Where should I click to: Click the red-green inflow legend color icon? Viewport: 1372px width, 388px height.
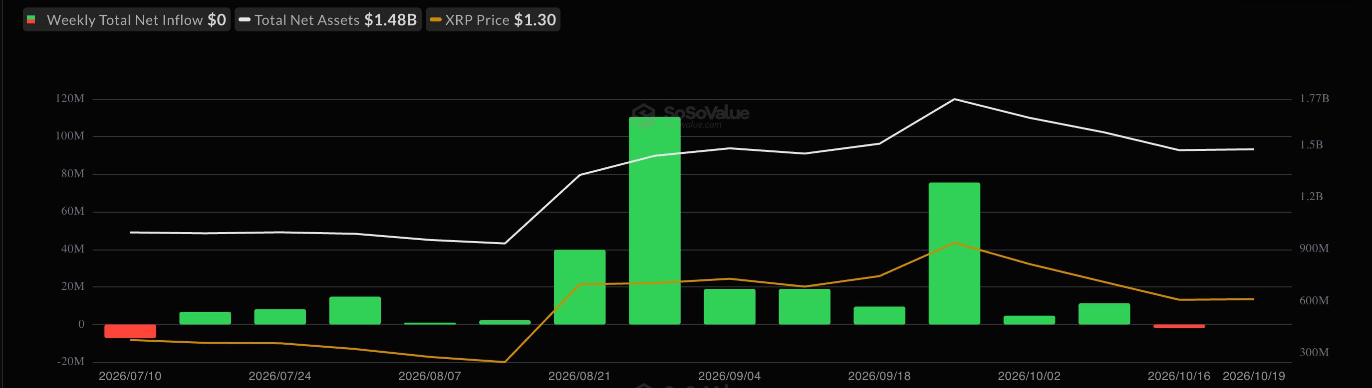31,19
